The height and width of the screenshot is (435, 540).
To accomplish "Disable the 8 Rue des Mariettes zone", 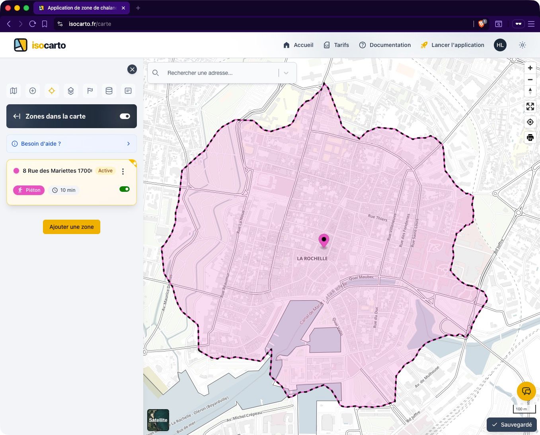I will tap(125, 189).
